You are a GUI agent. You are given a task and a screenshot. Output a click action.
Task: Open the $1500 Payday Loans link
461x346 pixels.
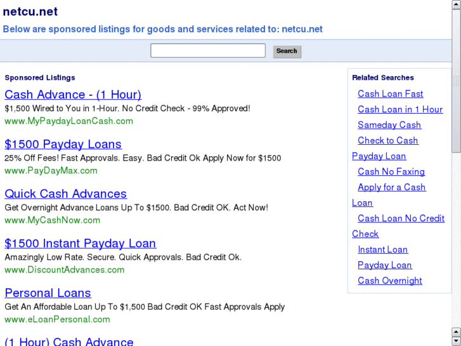(x=63, y=144)
